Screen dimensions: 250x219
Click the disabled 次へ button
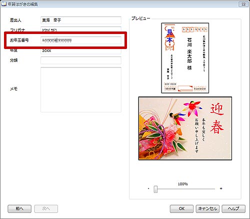point(46,208)
